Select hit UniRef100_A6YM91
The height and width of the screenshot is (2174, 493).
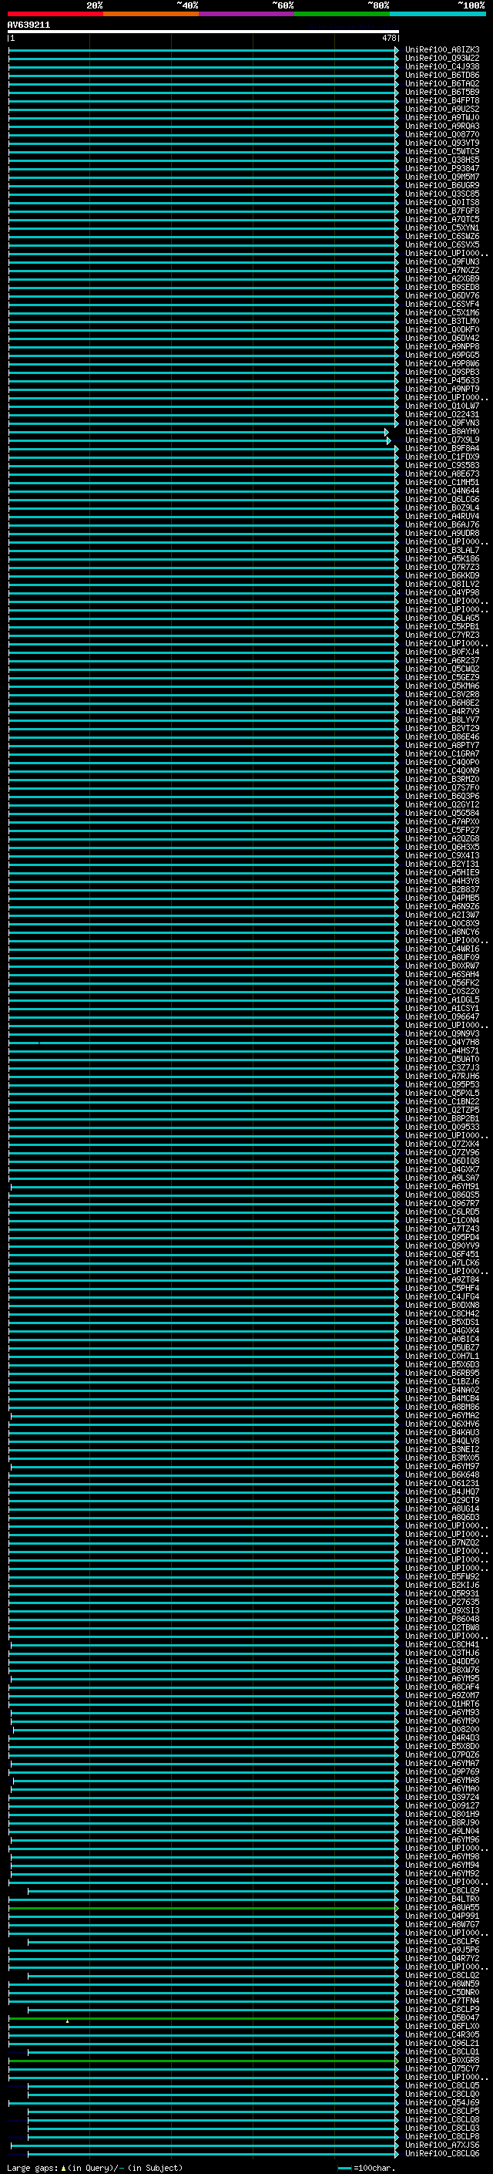point(441,1187)
